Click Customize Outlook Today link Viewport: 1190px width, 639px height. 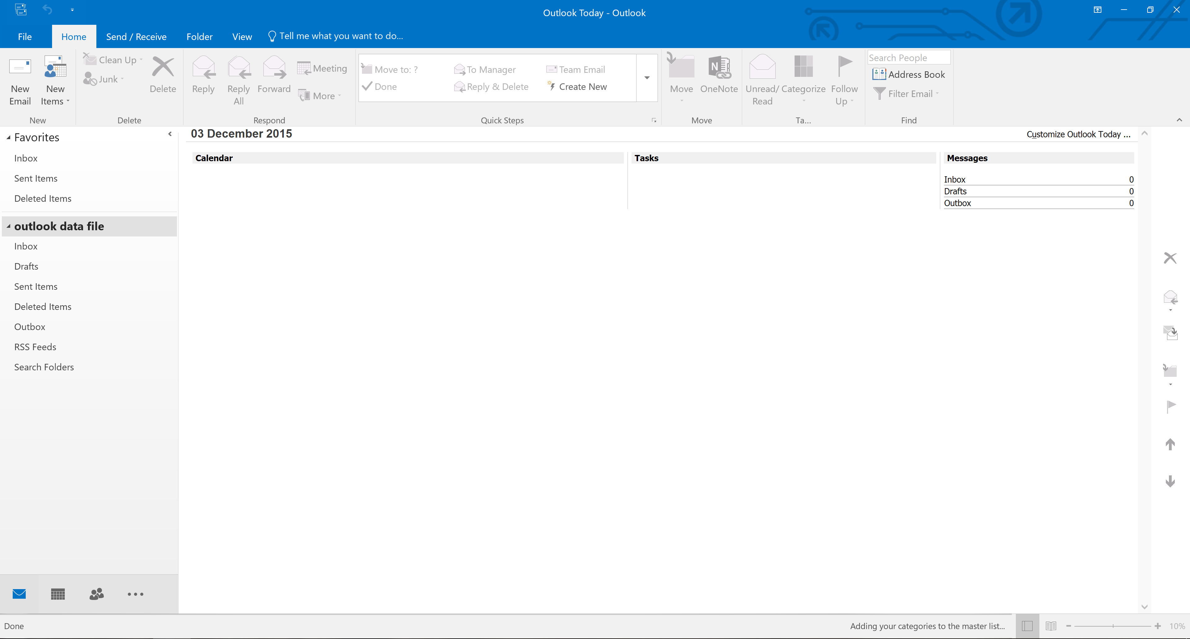(1078, 134)
